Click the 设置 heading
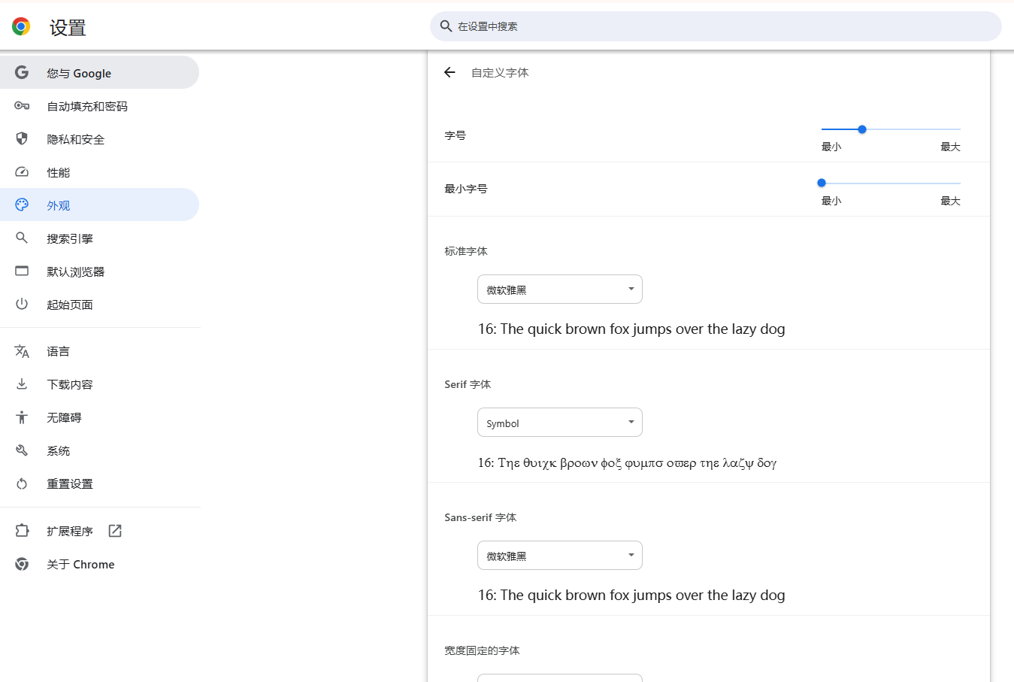Image resolution: width=1014 pixels, height=682 pixels. (x=68, y=28)
